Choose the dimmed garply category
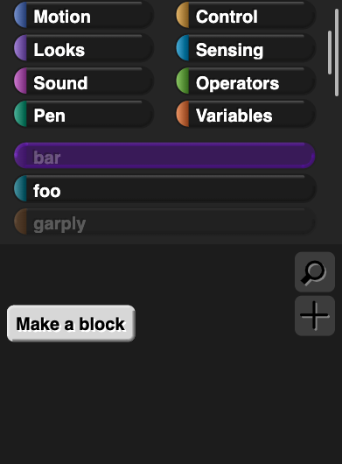The width and height of the screenshot is (342, 464). (x=164, y=222)
